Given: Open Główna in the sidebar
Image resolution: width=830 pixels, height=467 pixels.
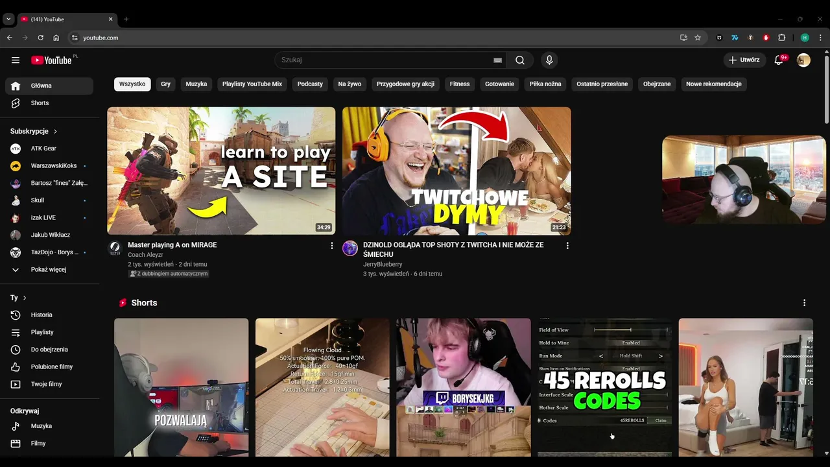Looking at the screenshot, I should [49, 86].
